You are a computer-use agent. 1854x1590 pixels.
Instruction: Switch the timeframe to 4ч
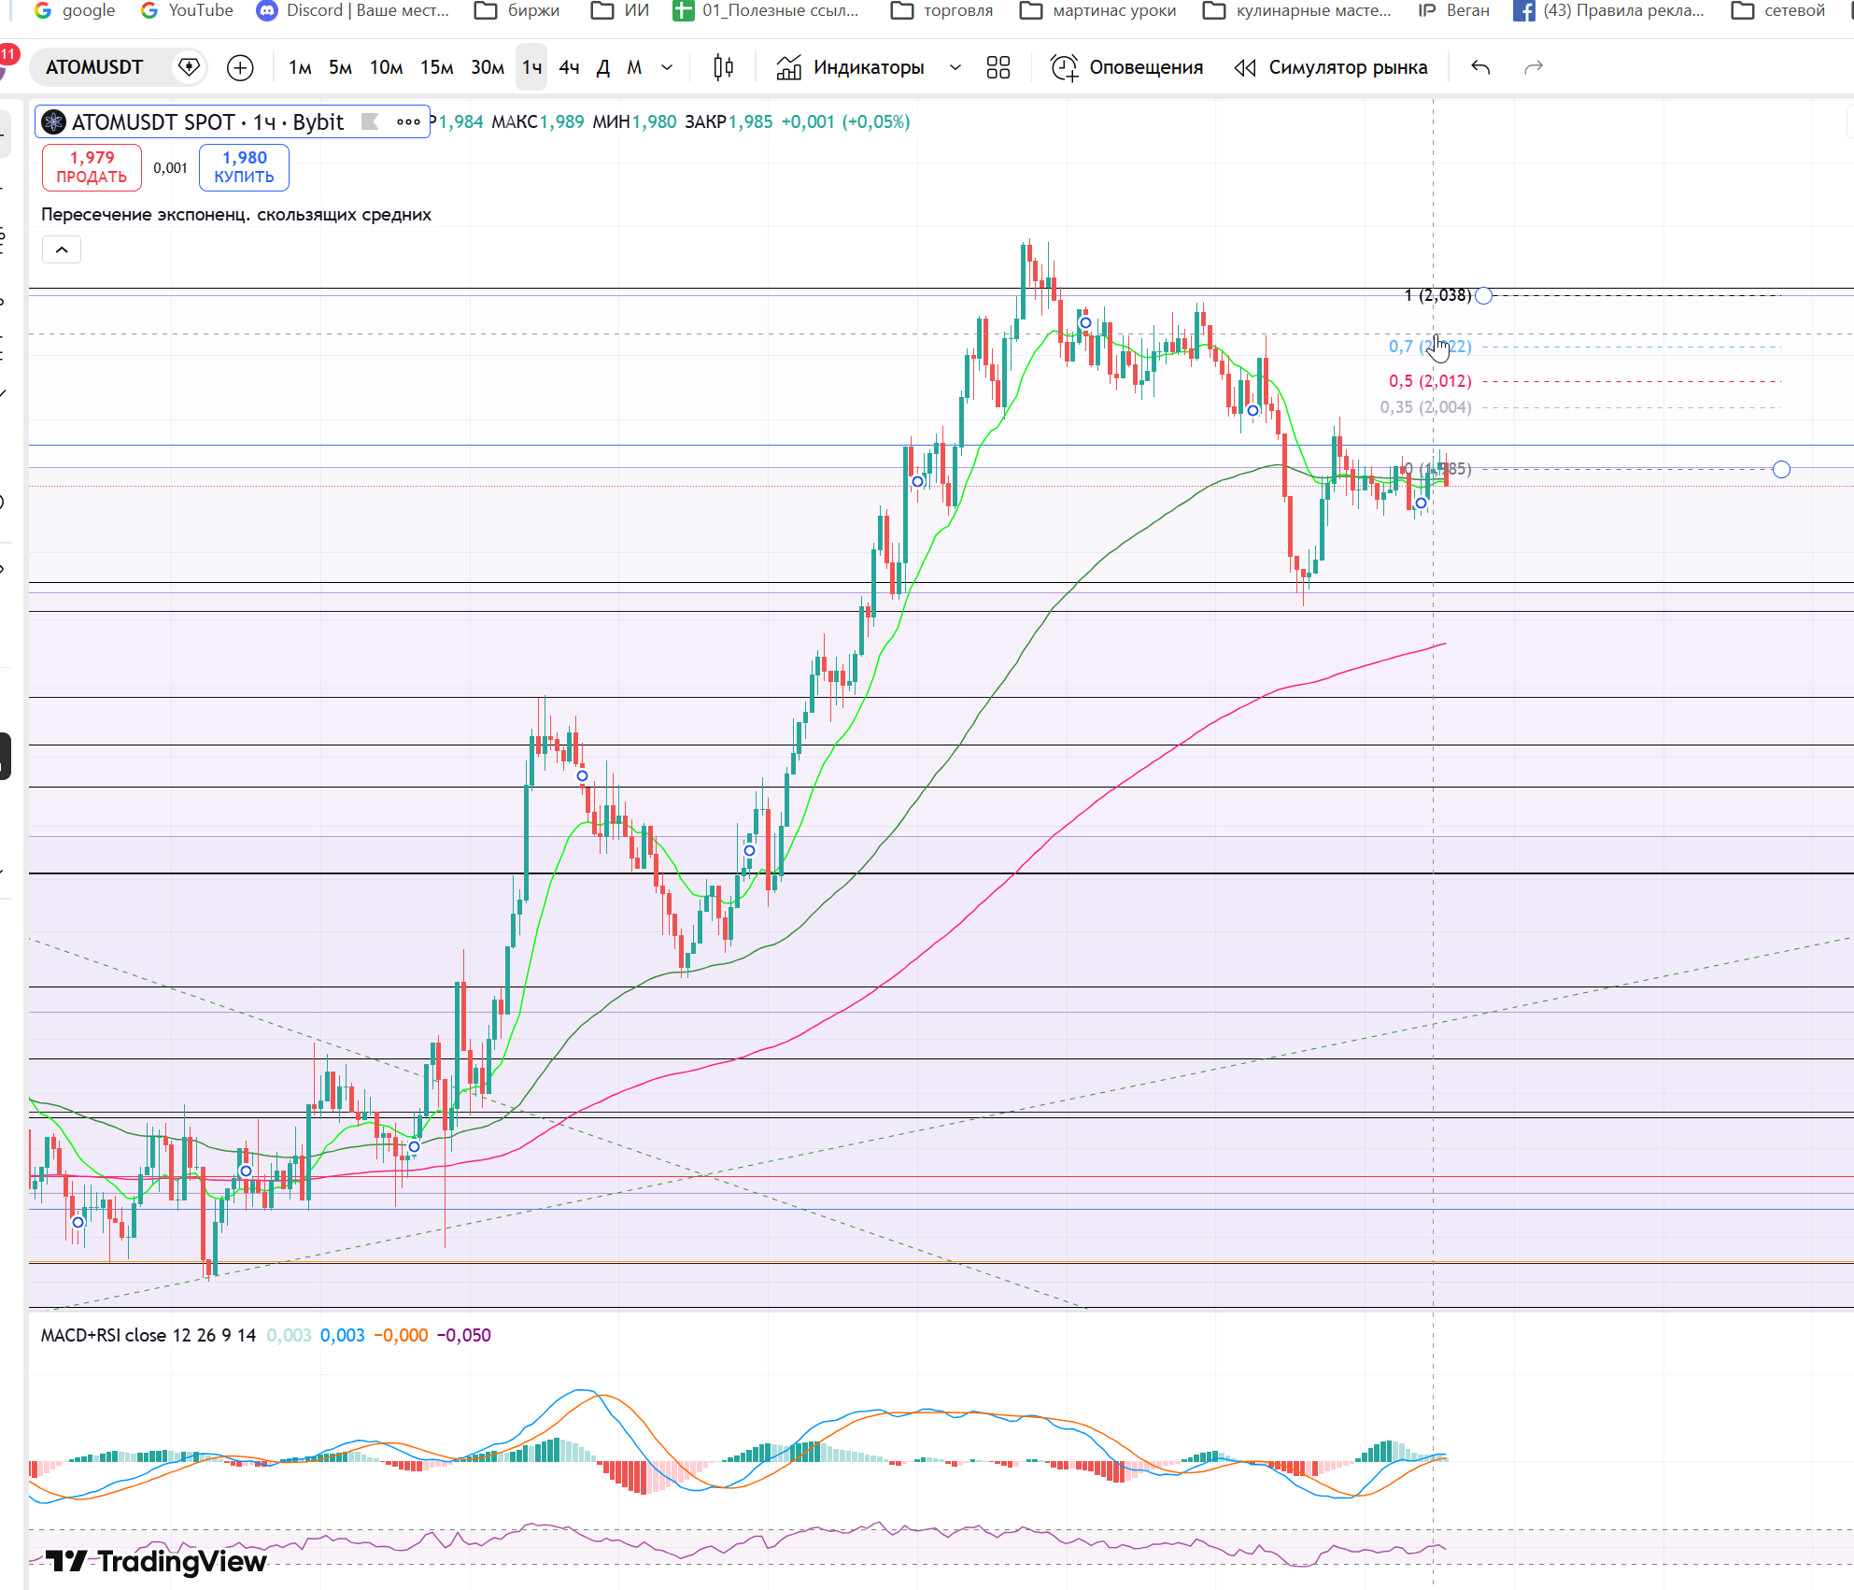point(569,67)
